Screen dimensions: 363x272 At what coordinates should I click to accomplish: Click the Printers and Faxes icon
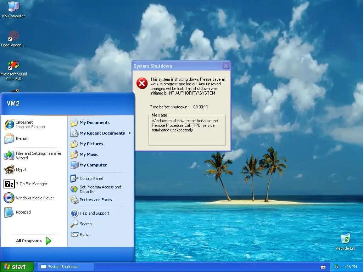tap(74, 200)
